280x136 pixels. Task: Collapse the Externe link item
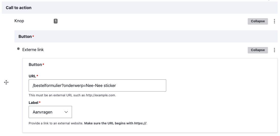[257, 50]
